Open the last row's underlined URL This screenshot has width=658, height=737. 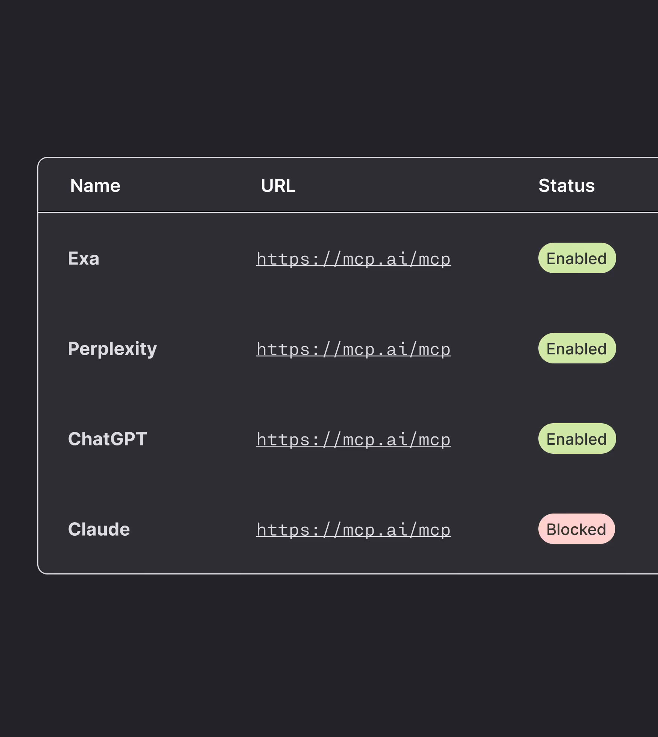(353, 530)
